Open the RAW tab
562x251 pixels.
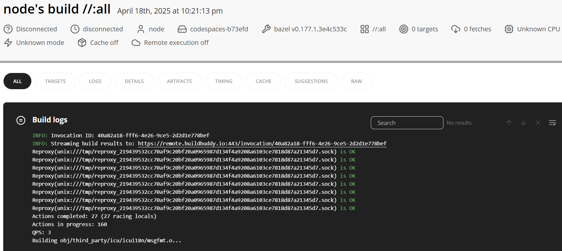click(x=356, y=81)
